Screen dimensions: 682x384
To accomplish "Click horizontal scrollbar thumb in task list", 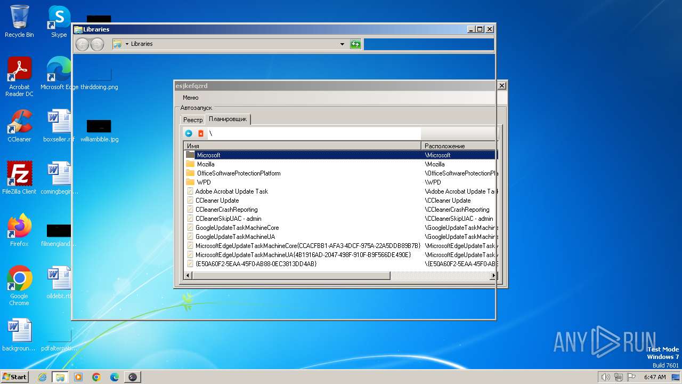I will (x=291, y=276).
